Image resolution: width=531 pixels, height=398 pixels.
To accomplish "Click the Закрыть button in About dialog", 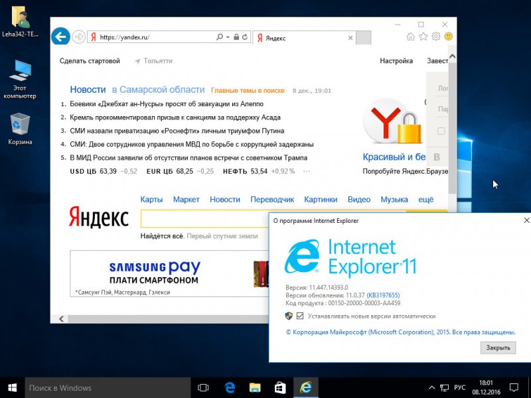I will click(x=498, y=348).
